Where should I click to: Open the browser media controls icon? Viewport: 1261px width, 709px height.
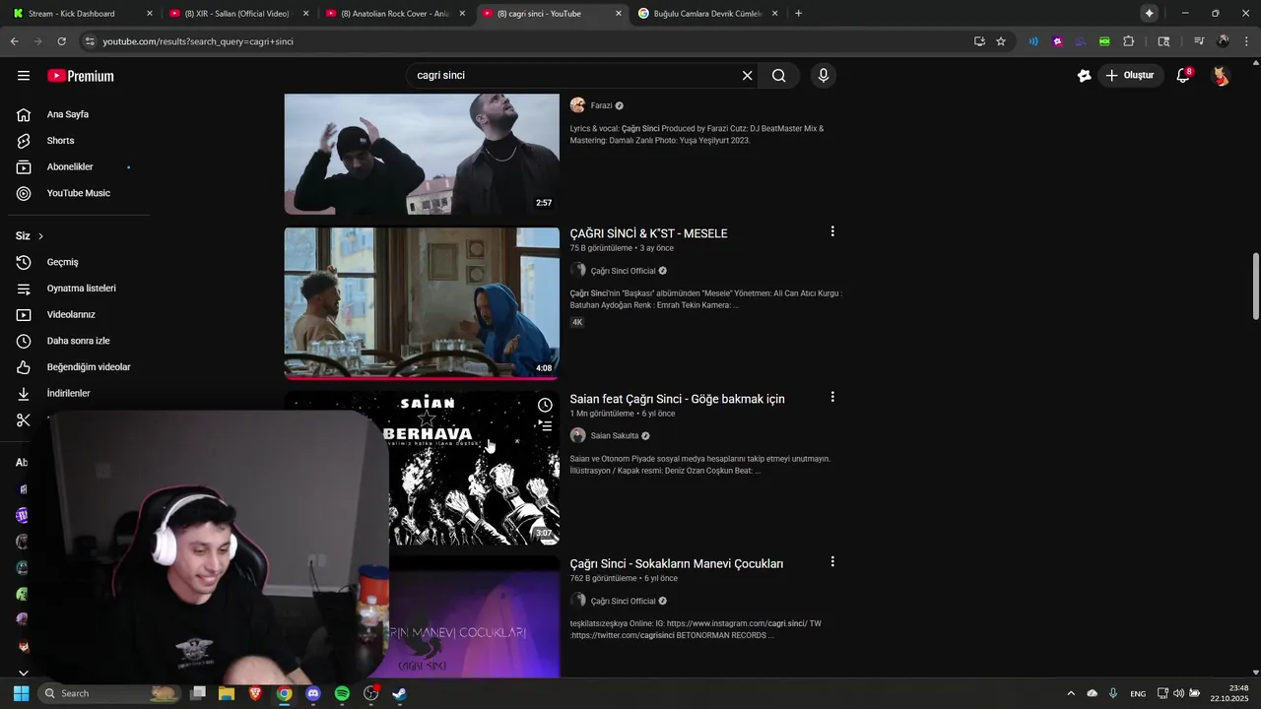[1199, 41]
